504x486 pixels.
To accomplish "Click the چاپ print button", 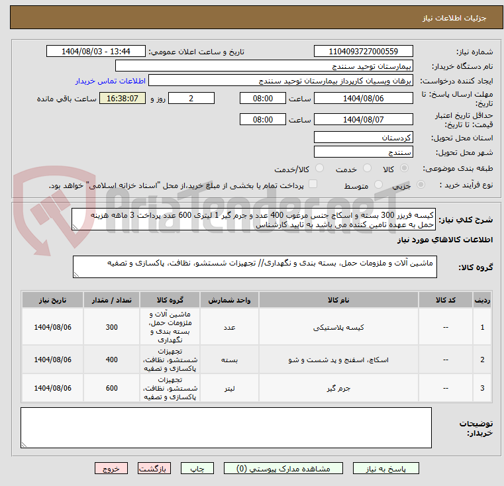I will click(x=197, y=468).
